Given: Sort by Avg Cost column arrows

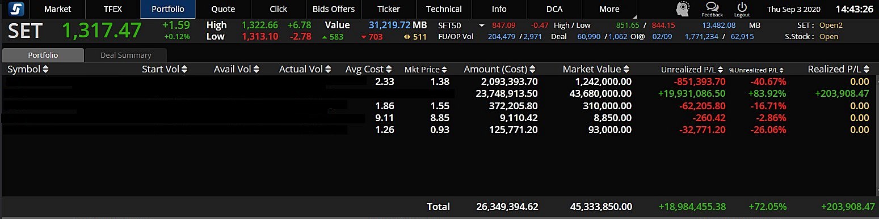Looking at the screenshot, I should (389, 69).
